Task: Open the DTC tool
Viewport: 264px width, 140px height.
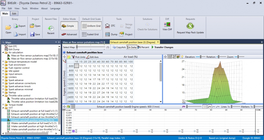Action: point(110,26)
